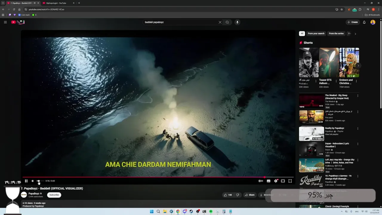The image size is (382, 215).
Task: Go to YouTube home via logo
Action: point(18,22)
